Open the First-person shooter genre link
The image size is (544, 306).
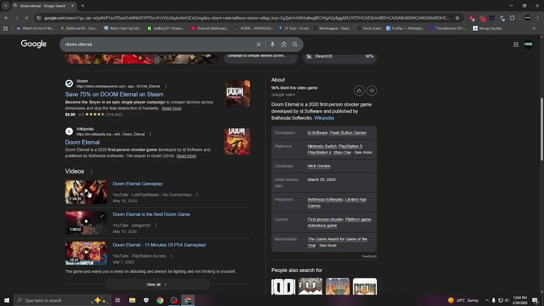[x=325, y=219]
